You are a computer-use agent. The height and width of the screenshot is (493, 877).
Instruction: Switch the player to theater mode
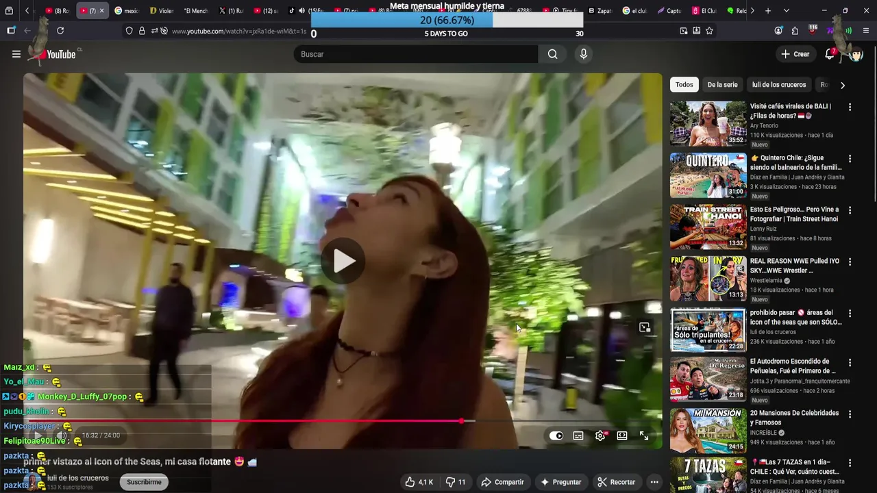tap(622, 435)
